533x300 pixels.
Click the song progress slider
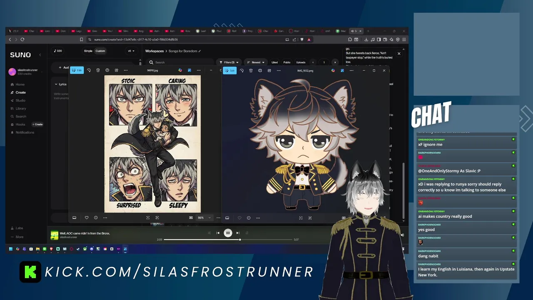point(228,240)
